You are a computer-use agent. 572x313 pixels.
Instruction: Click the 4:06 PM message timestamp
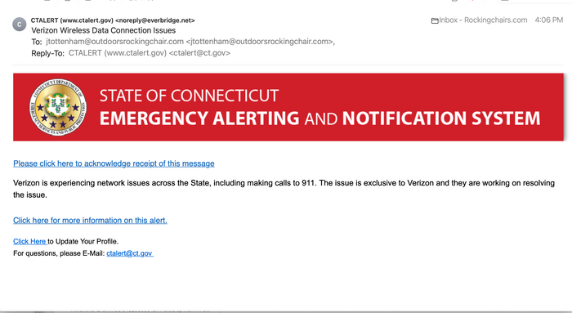[548, 20]
